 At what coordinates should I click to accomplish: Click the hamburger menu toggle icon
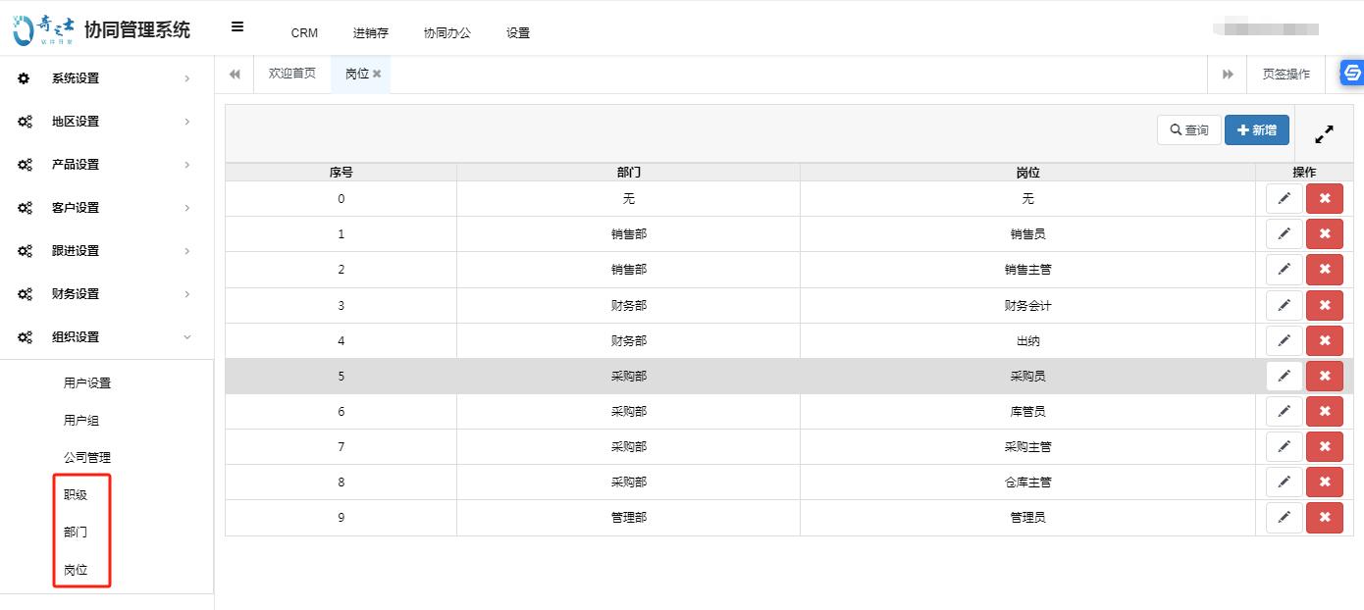coord(237,27)
